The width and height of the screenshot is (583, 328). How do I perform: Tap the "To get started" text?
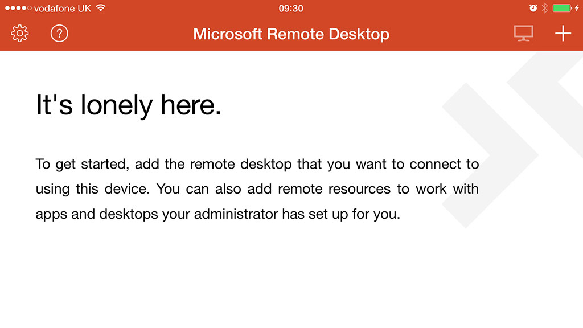tap(84, 165)
